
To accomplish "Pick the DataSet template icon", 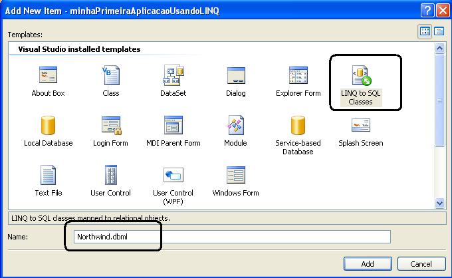I will pos(173,75).
